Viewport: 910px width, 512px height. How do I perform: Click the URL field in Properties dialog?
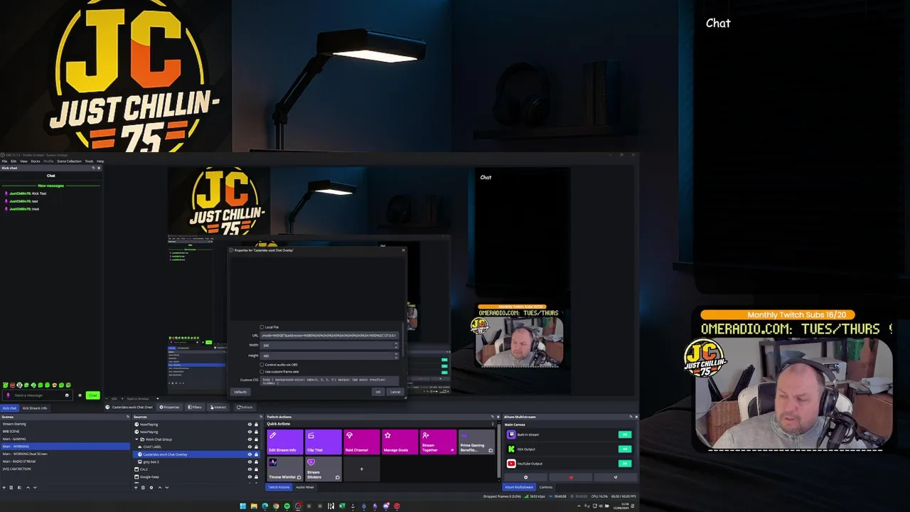coord(329,335)
